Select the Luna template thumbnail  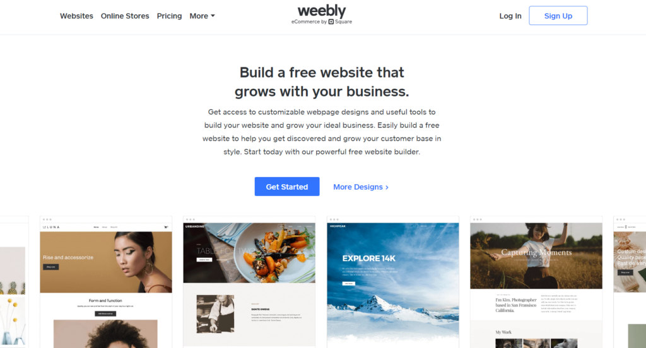(x=106, y=282)
